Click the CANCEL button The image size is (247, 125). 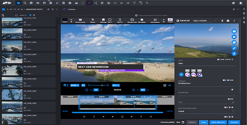tap(192, 122)
